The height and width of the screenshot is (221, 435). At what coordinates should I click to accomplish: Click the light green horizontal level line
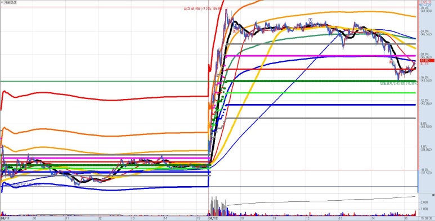click(x=321, y=93)
